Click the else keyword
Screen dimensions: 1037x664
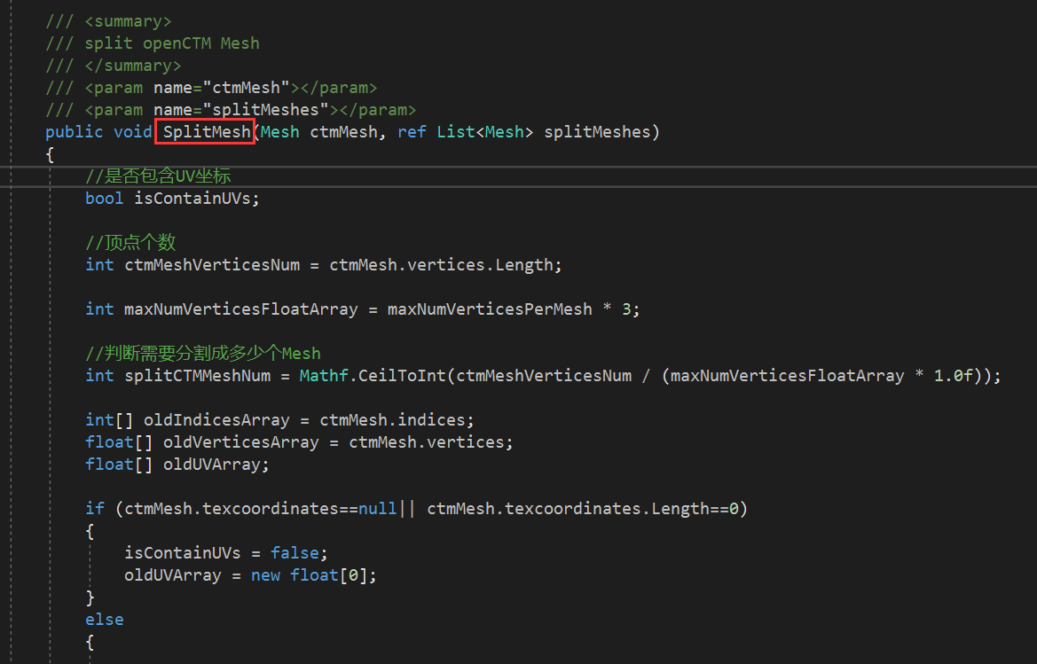[104, 619]
